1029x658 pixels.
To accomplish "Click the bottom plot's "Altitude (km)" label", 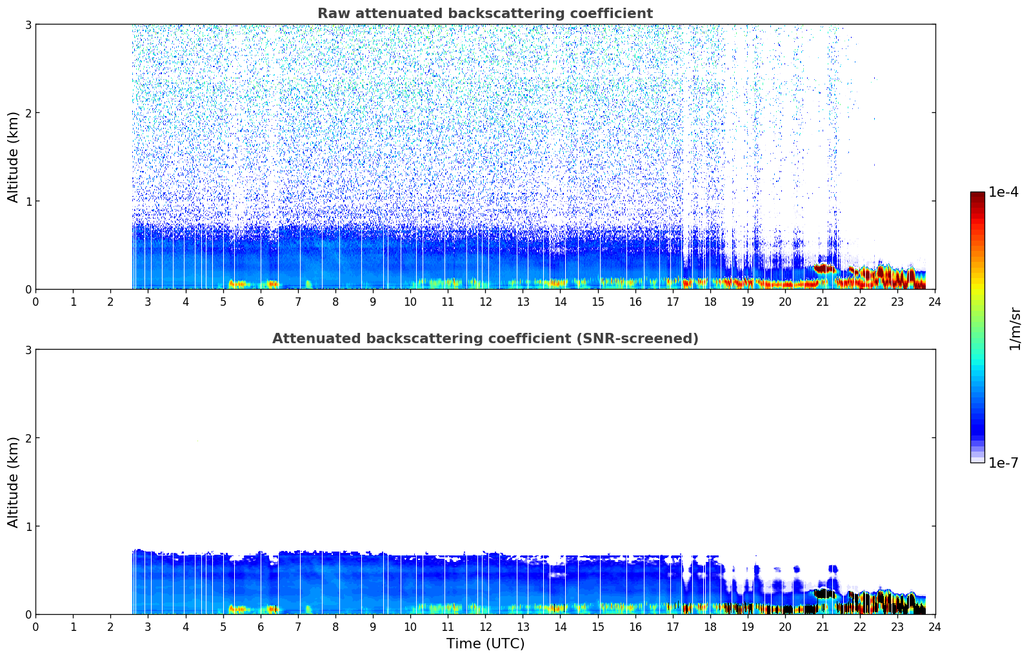I will 14,482.
